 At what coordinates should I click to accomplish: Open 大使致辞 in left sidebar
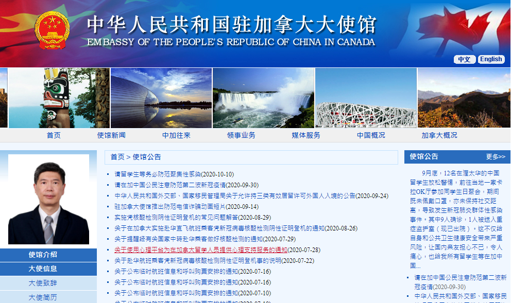pyautogui.click(x=43, y=283)
